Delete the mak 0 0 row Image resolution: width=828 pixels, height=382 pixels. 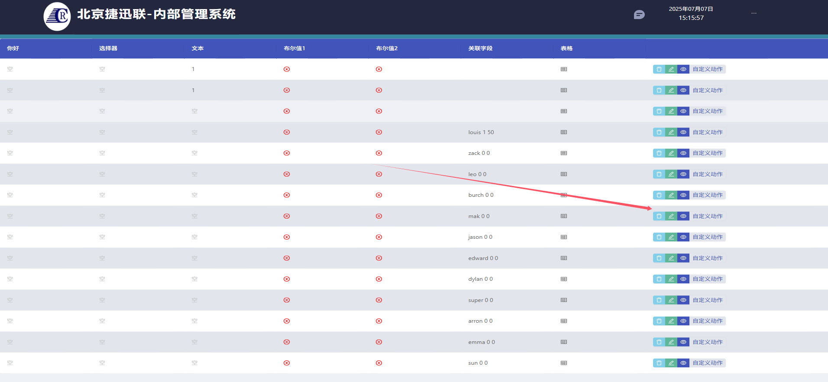tap(659, 216)
